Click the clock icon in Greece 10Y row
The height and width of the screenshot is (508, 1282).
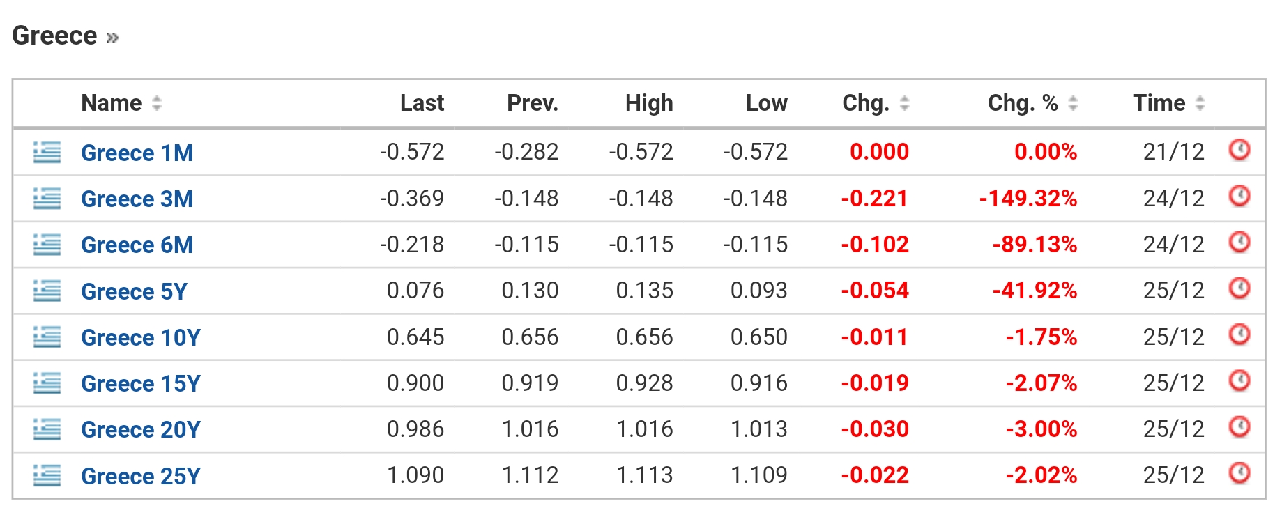click(1239, 334)
